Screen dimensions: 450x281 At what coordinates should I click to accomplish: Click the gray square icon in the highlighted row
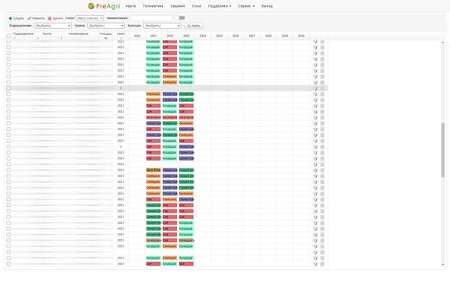[323, 88]
